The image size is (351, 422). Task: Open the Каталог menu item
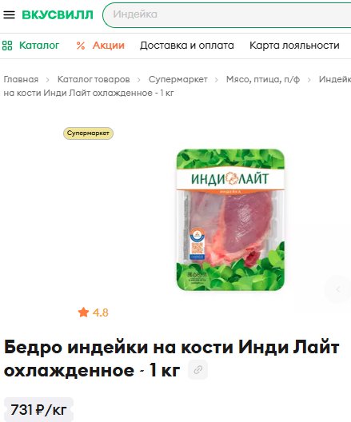click(39, 46)
